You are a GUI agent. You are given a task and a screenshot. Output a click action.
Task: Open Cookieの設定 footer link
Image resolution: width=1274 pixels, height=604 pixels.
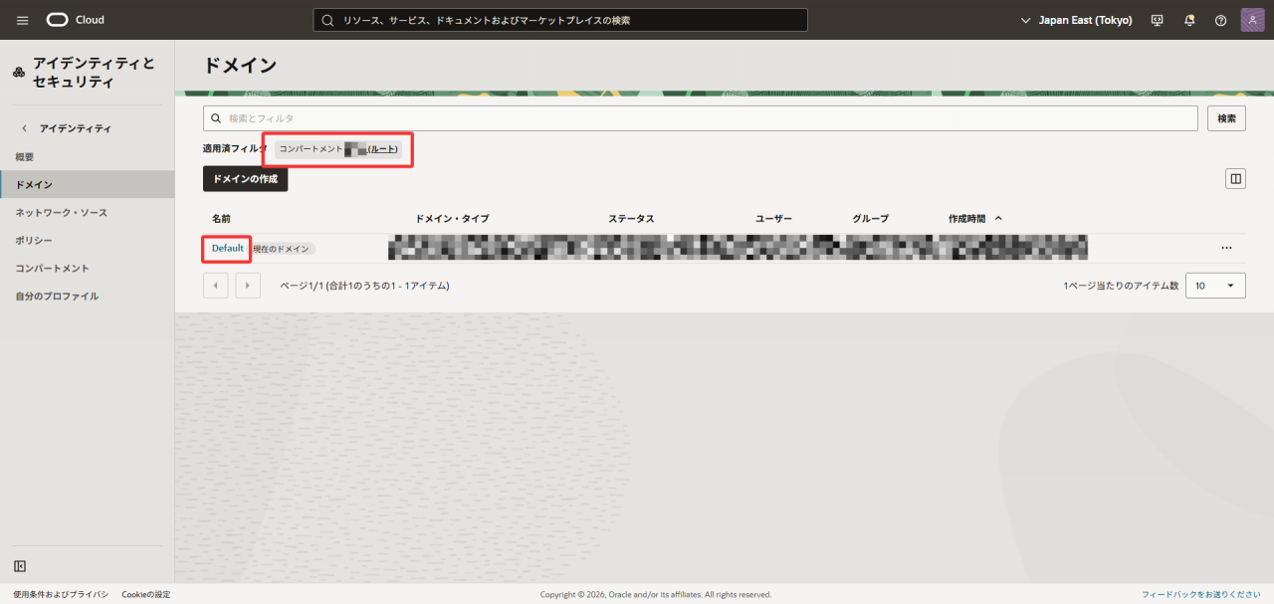tap(146, 594)
